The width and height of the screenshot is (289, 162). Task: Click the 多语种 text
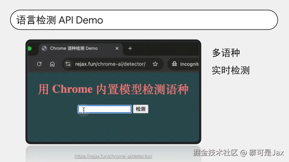point(226,53)
